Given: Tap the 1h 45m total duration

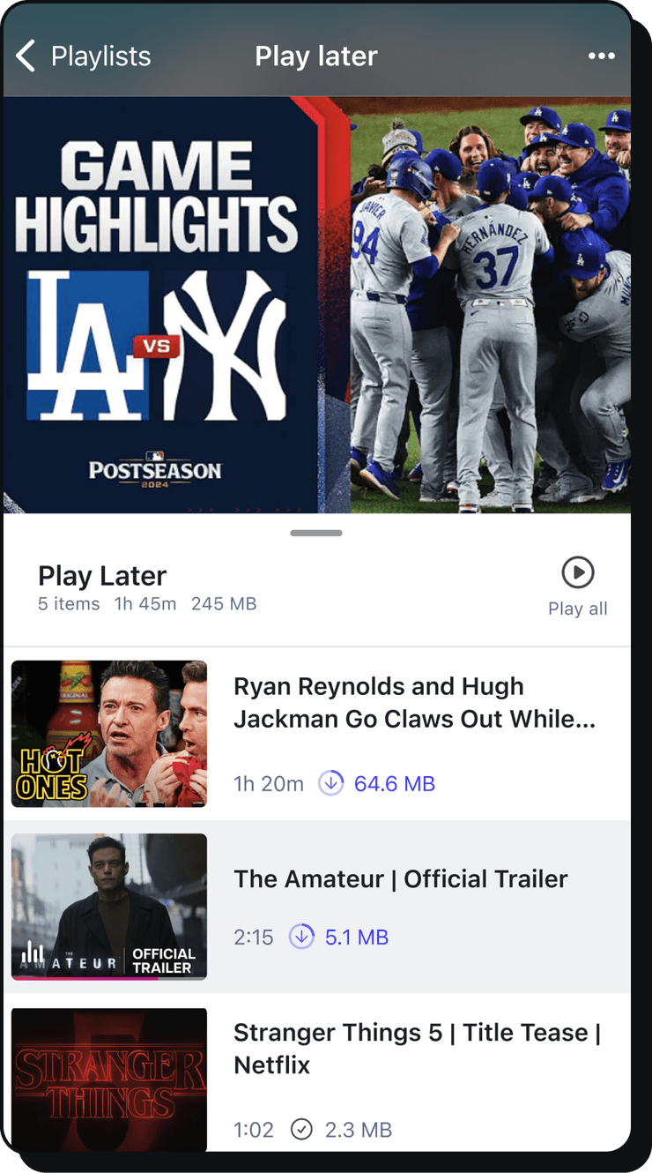Looking at the screenshot, I should pos(145,604).
